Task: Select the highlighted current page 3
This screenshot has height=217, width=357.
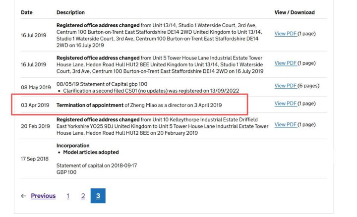Action: pyautogui.click(x=98, y=196)
